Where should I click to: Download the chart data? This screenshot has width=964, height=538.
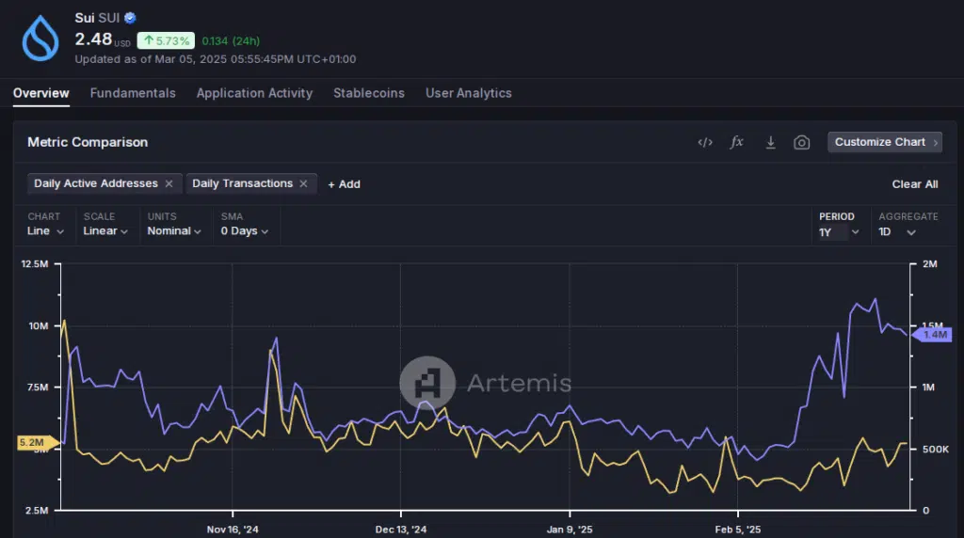tap(770, 142)
